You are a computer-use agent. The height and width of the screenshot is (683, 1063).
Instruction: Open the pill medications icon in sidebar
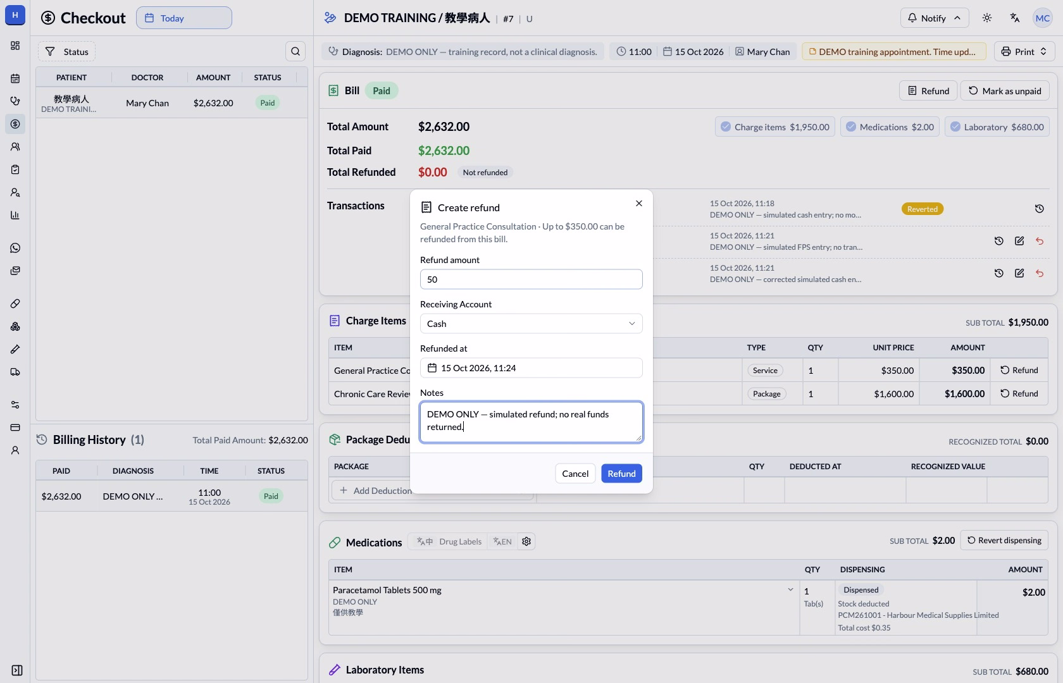(15, 304)
